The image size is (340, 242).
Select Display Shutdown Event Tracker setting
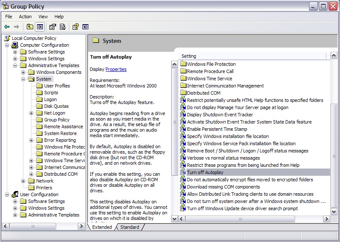click(220, 115)
